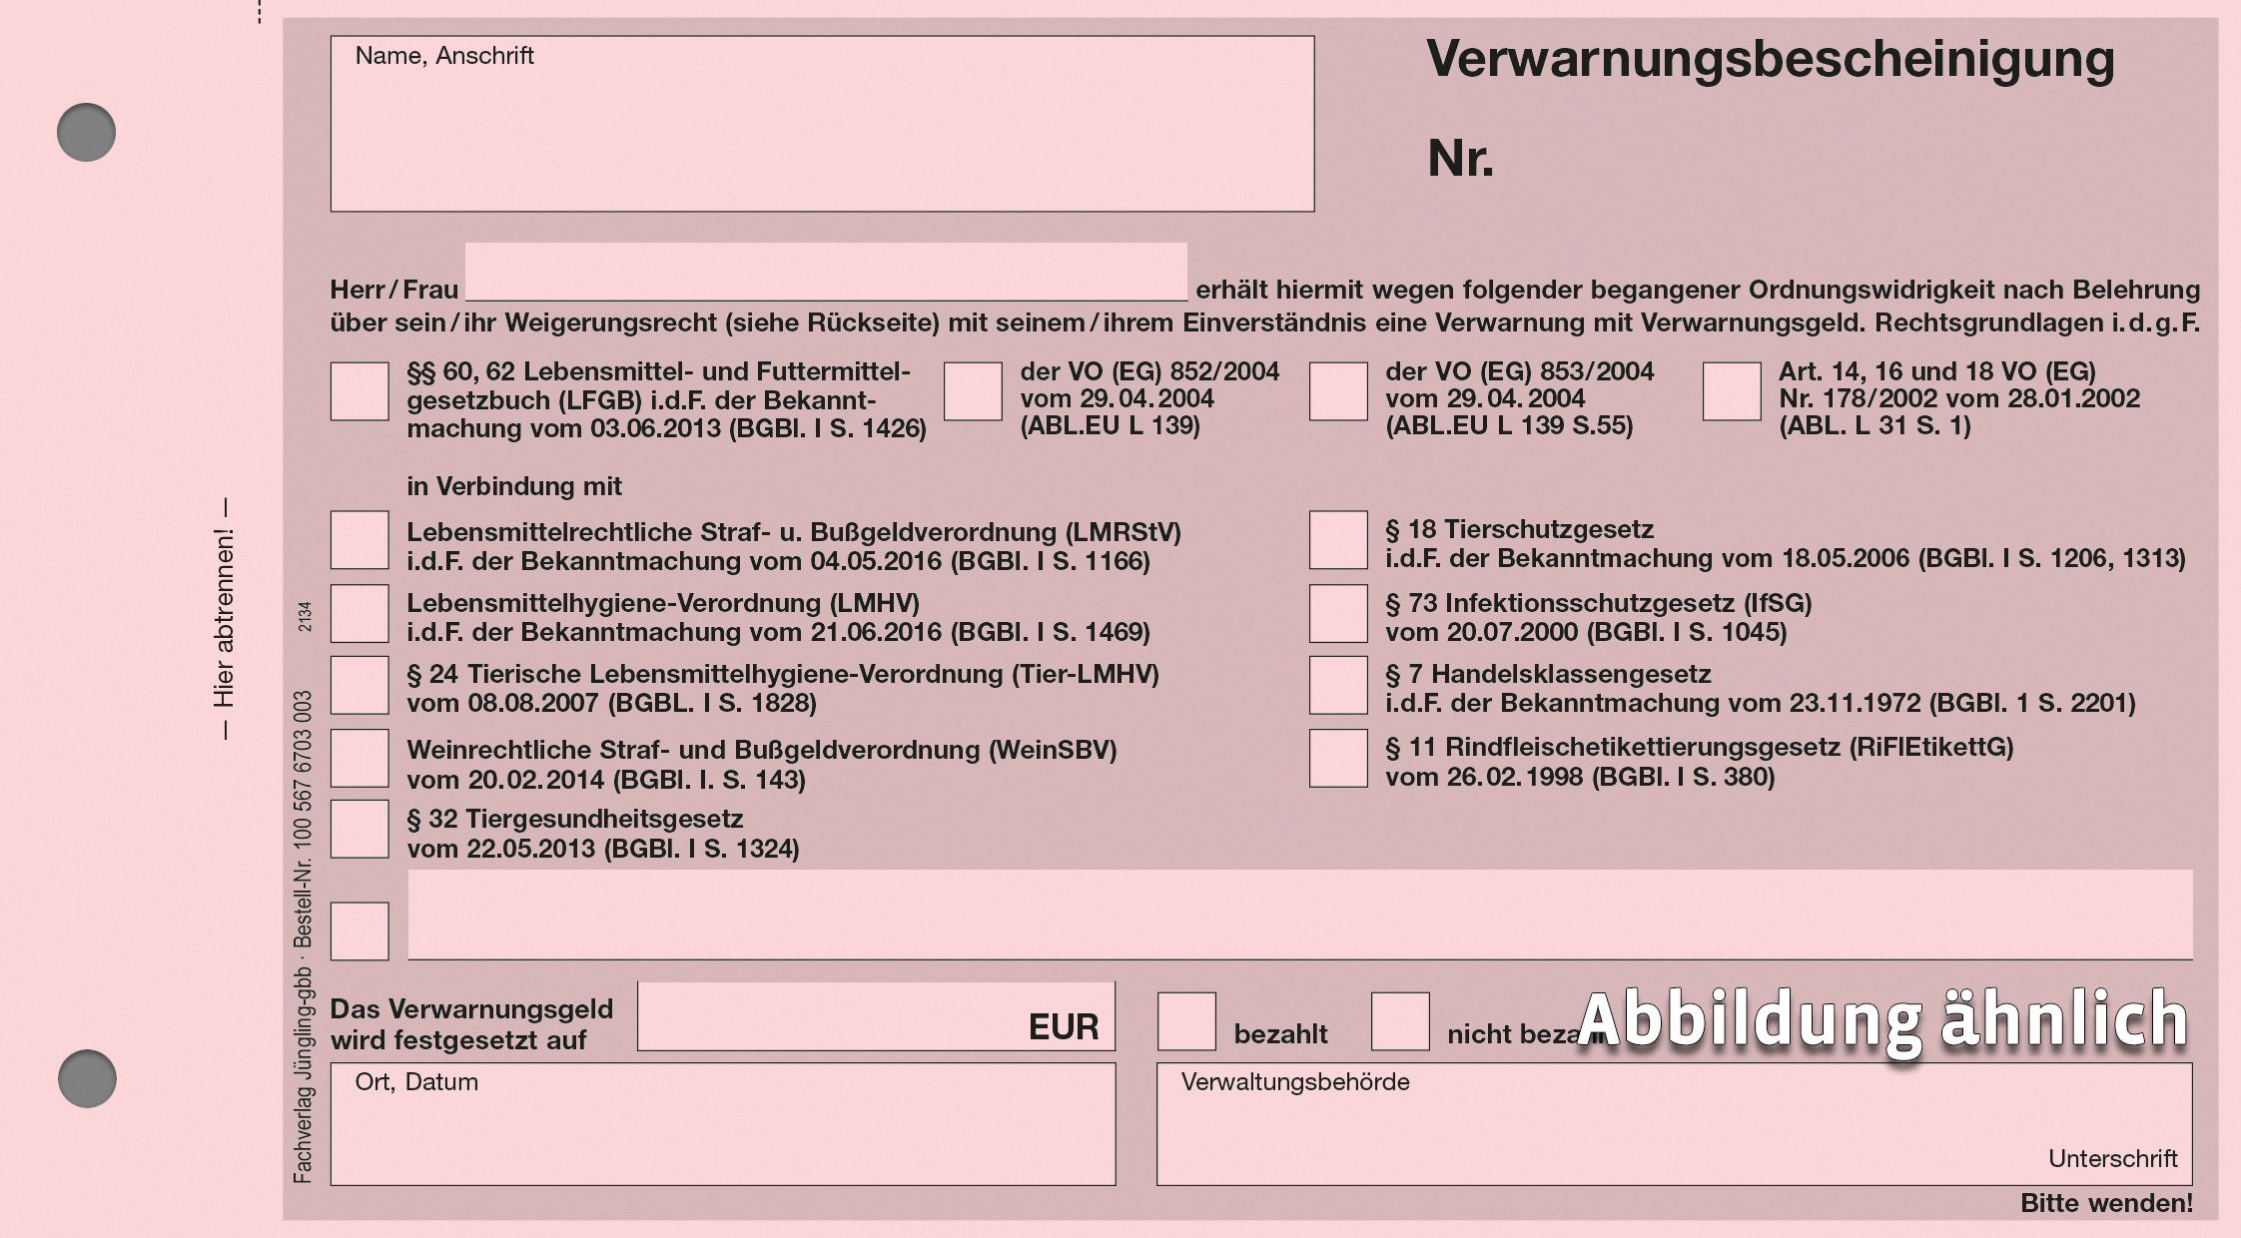Click the Herr/Frau name field

pyautogui.click(x=826, y=272)
